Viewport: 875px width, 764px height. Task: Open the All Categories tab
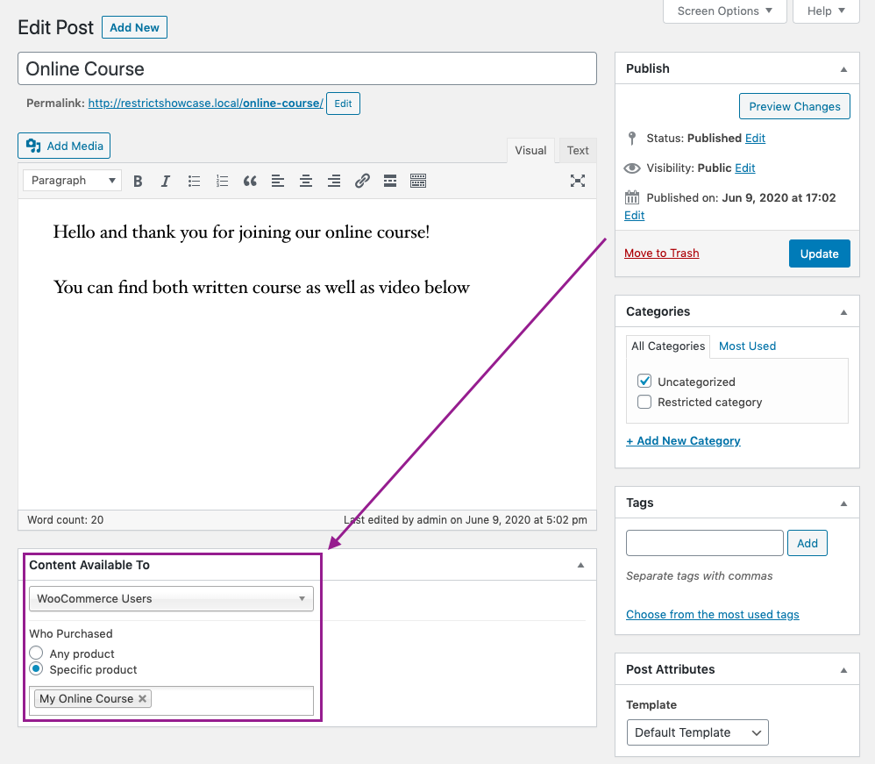(668, 346)
